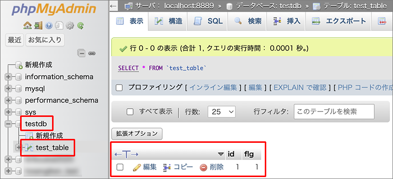Open the blue question mark documentation icon
The width and height of the screenshot is (393, 179).
tap(49, 25)
